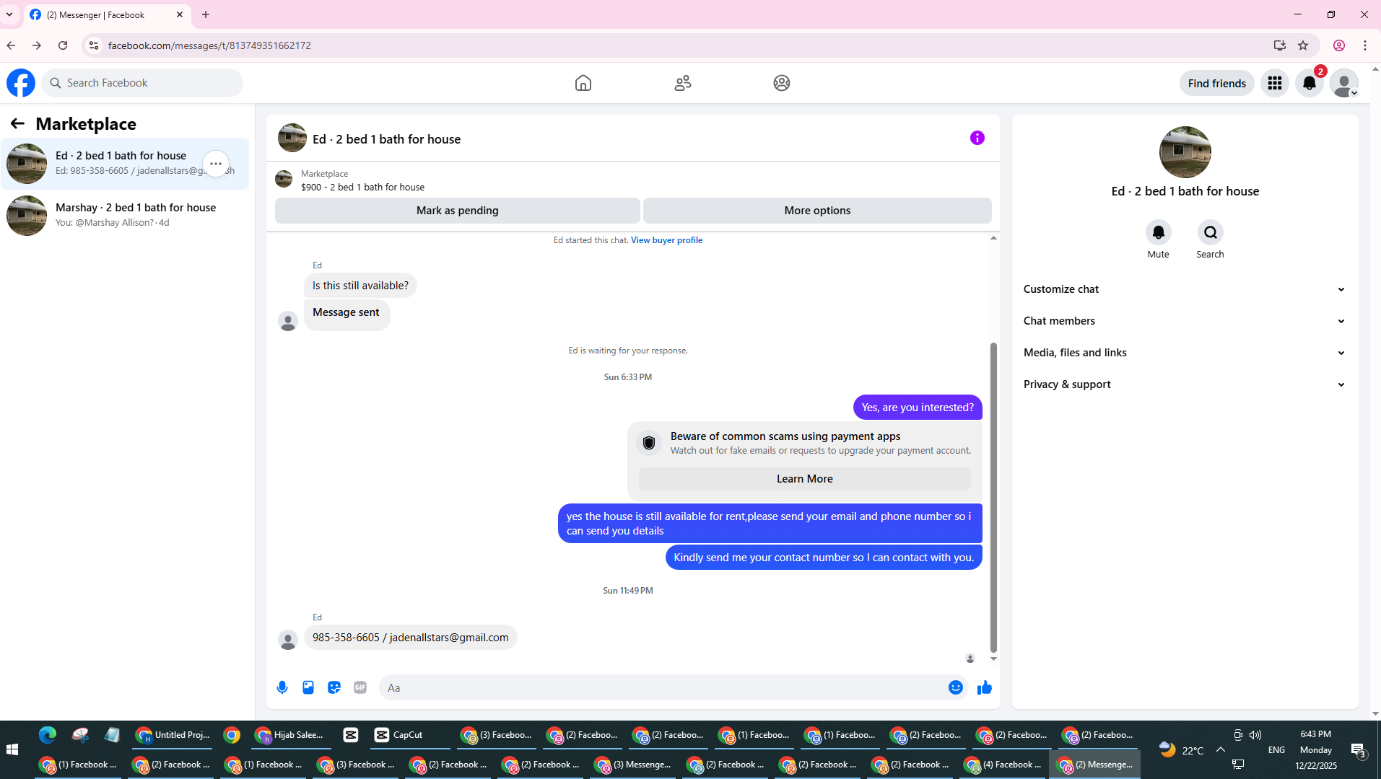Go back from Marketplace with the arrow
1381x779 pixels.
17,124
